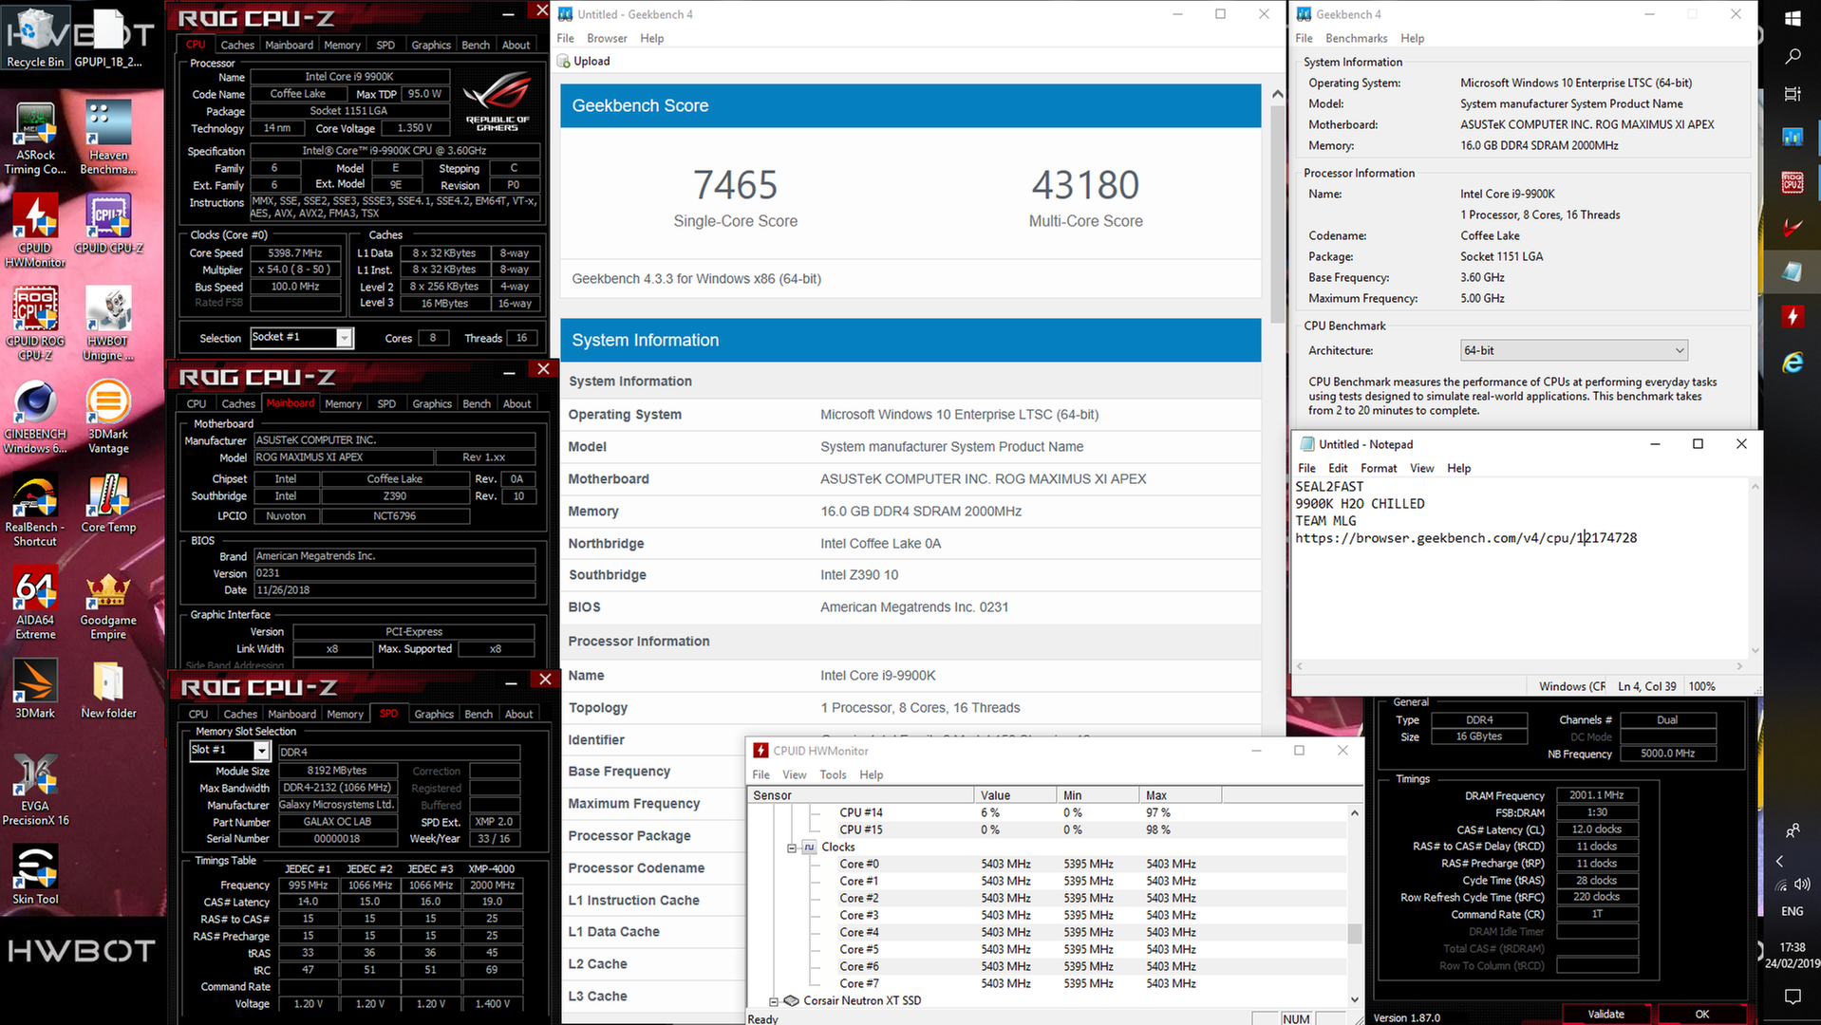
Task: Click the volume speaker tray icon
Action: click(1802, 885)
